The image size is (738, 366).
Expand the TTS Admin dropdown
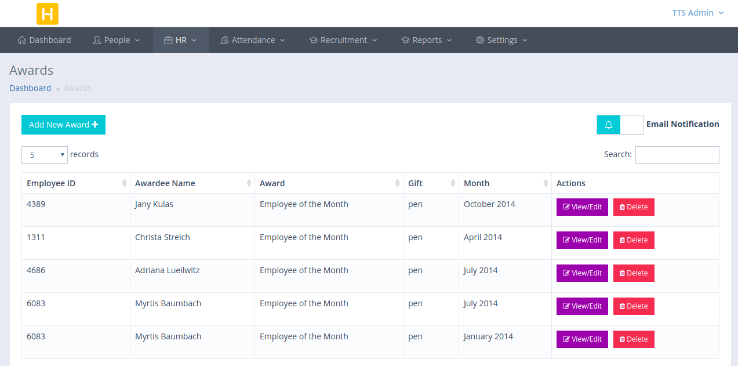point(697,12)
